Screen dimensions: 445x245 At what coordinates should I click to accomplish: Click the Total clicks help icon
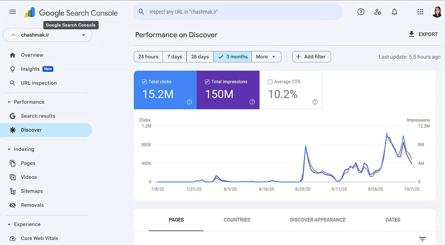point(189,102)
